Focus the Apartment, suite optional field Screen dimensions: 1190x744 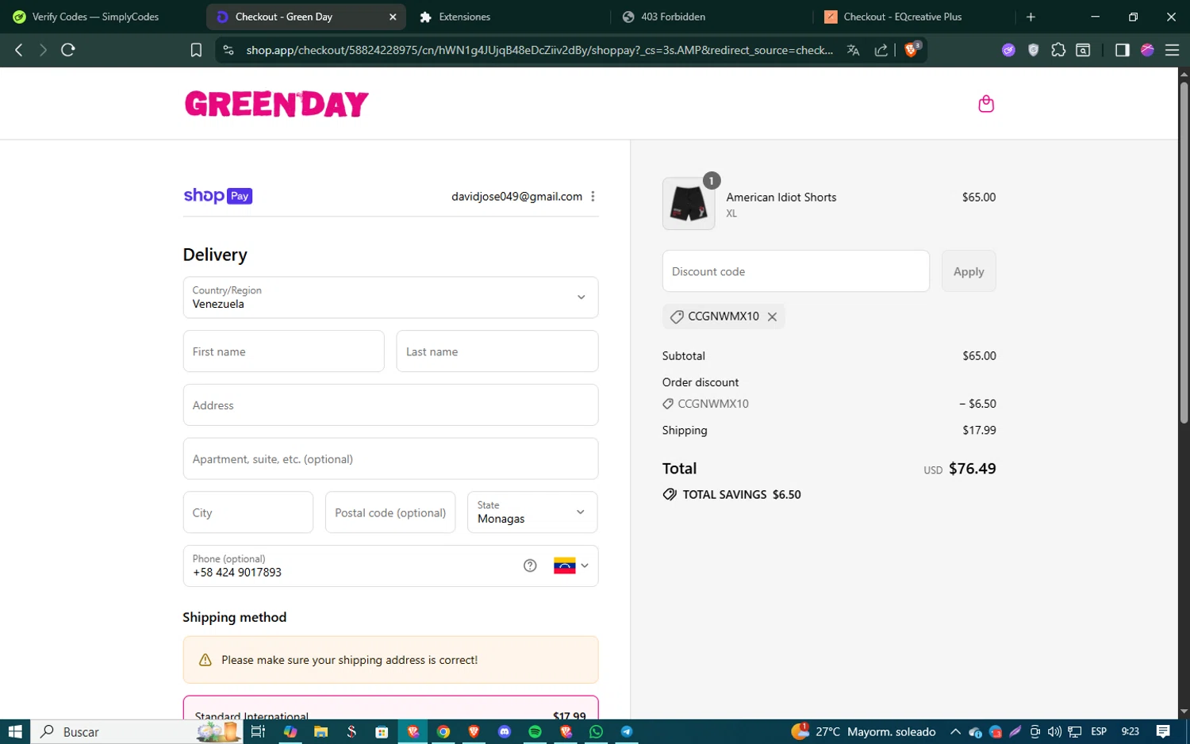click(390, 458)
